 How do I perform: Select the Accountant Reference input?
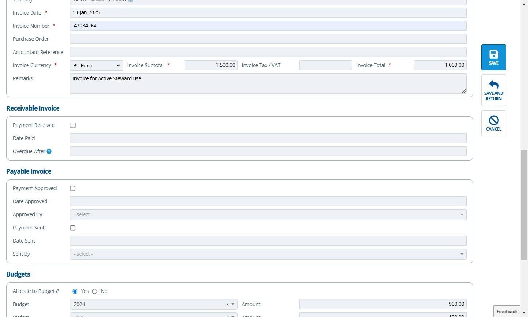point(268,52)
